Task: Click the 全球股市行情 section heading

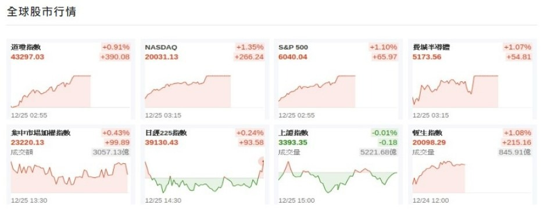Action: tap(41, 12)
